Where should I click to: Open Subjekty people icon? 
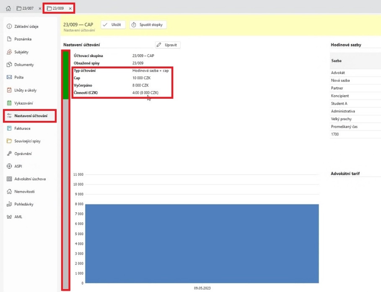pyautogui.click(x=9, y=52)
